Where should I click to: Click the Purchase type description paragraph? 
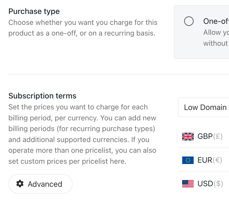click(83, 28)
